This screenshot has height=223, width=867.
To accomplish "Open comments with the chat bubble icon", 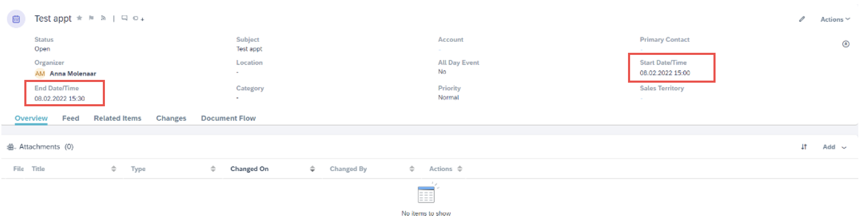I will pos(124,18).
